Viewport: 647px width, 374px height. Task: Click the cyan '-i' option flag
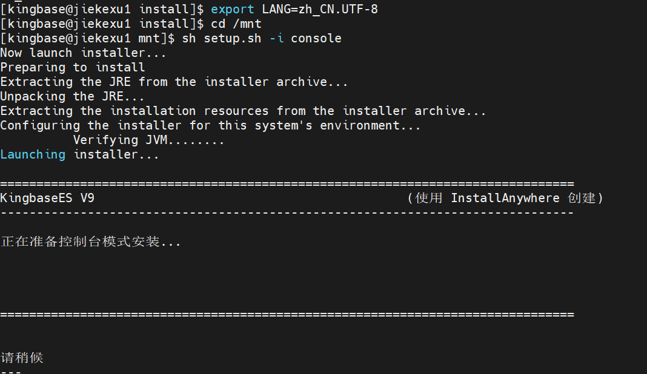click(x=276, y=38)
